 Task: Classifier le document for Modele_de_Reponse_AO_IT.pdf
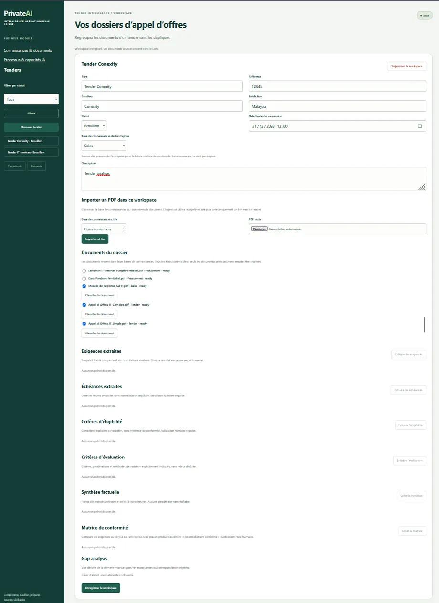coord(99,295)
